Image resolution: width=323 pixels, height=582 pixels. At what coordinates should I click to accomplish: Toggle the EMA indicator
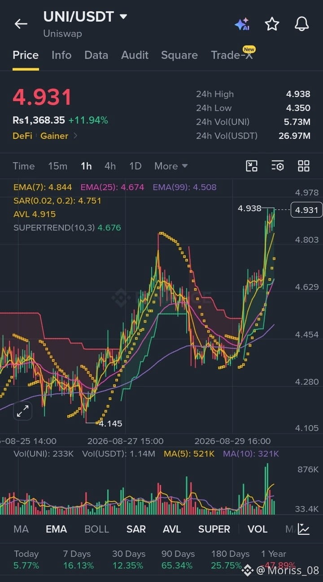click(57, 529)
